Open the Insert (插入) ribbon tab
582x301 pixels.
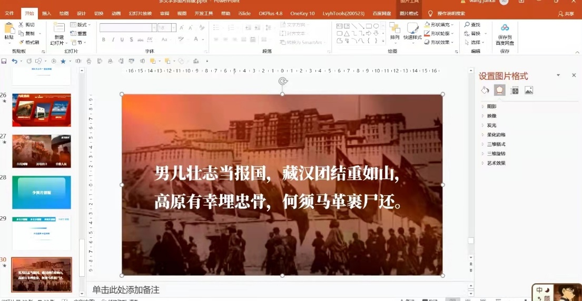tap(46, 13)
